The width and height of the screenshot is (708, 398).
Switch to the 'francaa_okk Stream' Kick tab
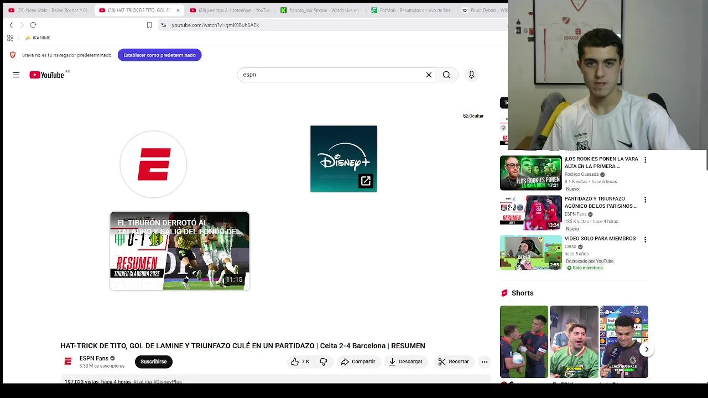[321, 10]
